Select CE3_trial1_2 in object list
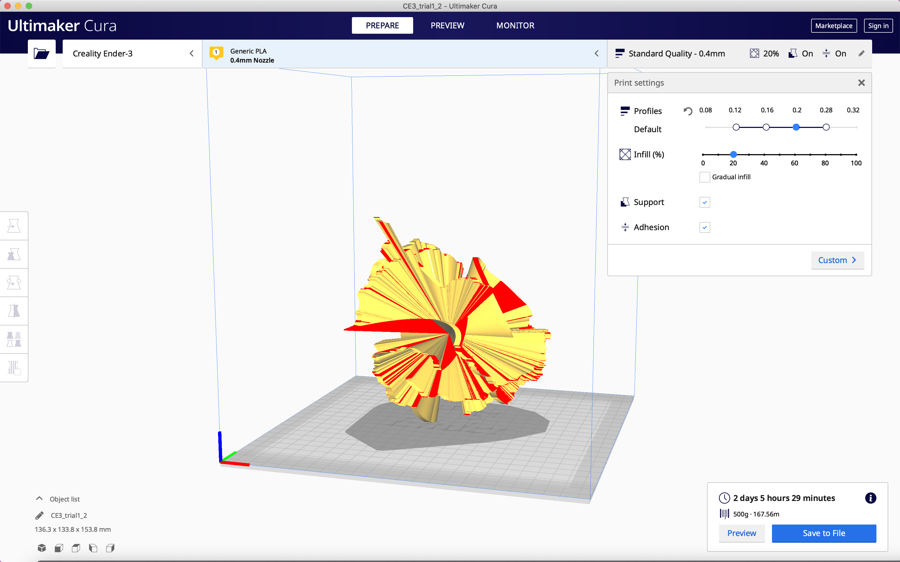Image resolution: width=900 pixels, height=562 pixels. pos(69,515)
